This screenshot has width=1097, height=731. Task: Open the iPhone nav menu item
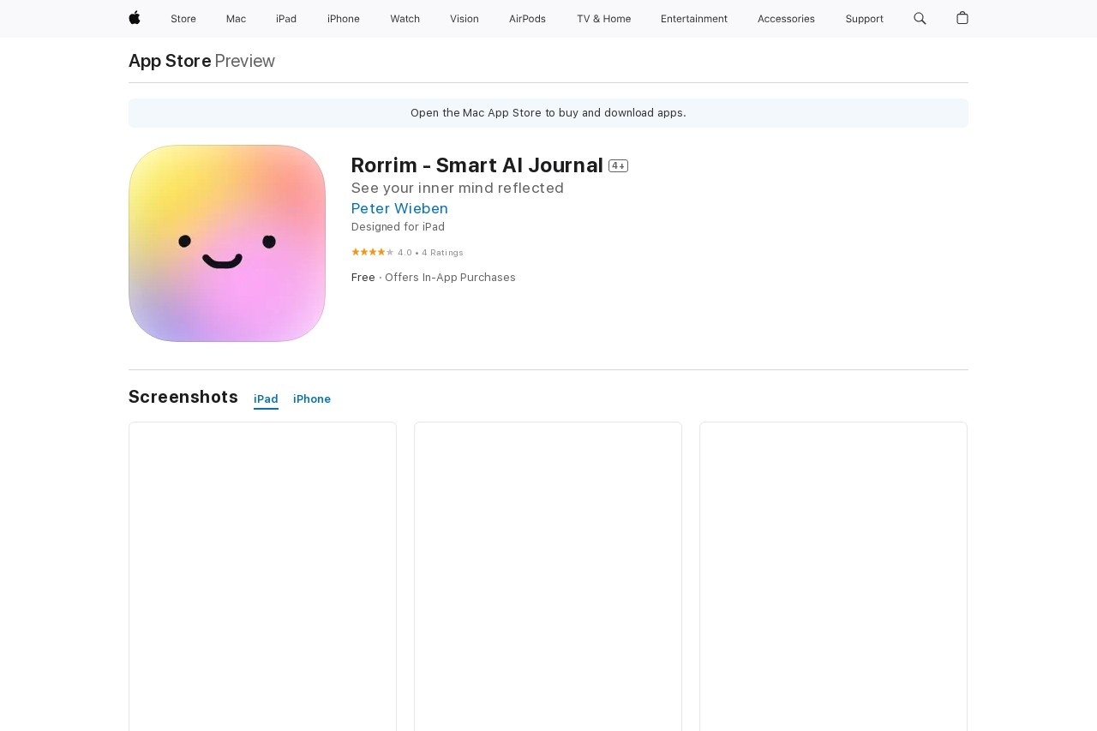(x=344, y=19)
